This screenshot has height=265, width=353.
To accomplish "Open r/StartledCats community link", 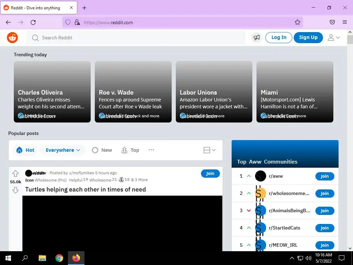I will [x=284, y=228].
